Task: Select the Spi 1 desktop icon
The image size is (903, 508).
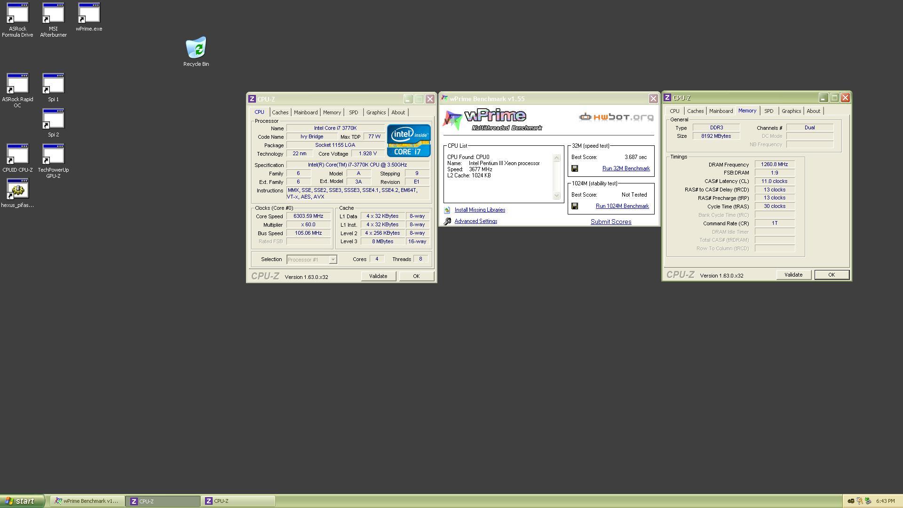Action: (x=53, y=87)
